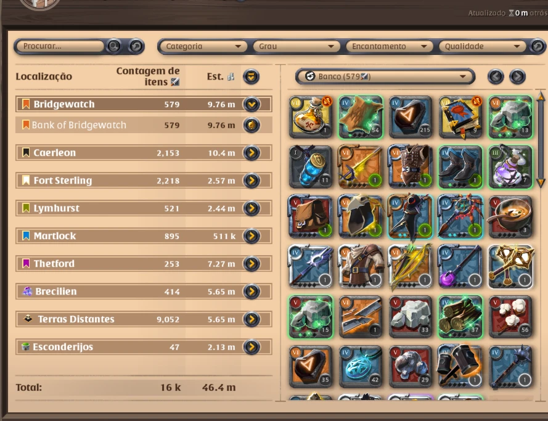
Task: Go to next bank tab arrow
Action: (x=518, y=76)
